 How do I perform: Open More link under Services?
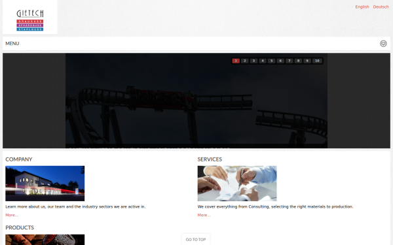point(204,215)
